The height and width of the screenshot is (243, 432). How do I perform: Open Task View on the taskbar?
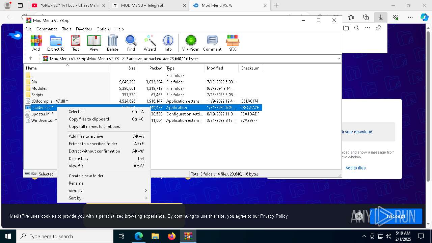pyautogui.click(x=122, y=236)
